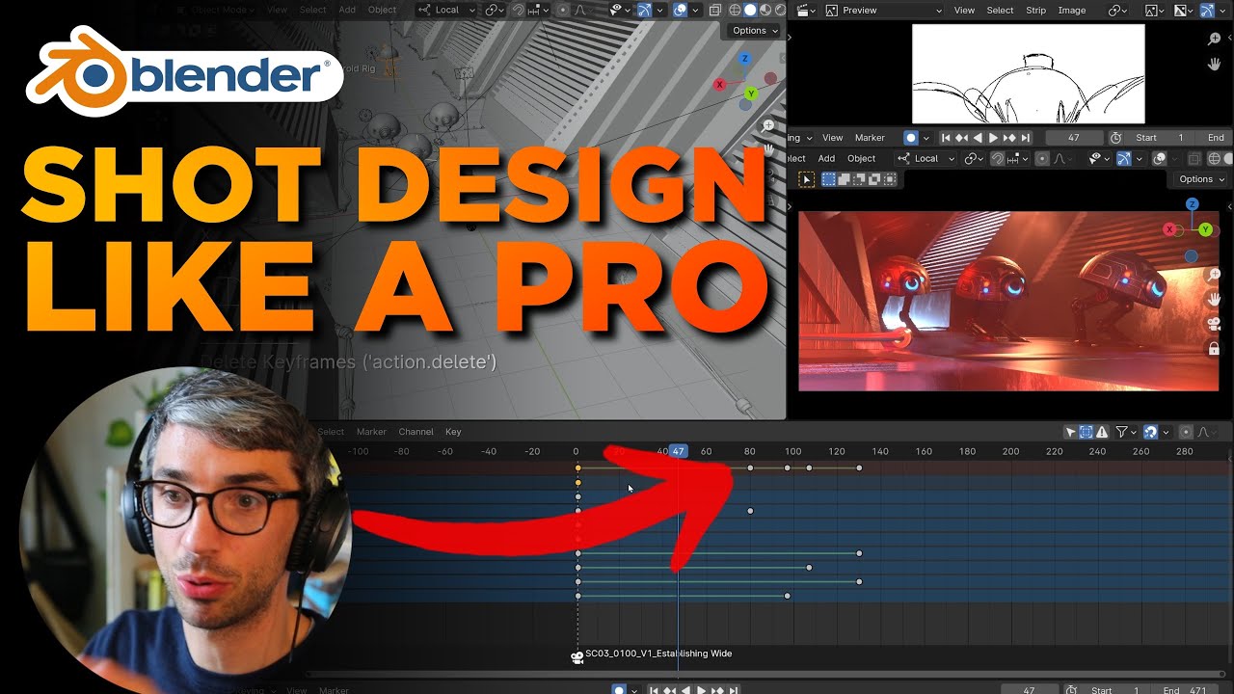Click the zoom magnifier in the sequencer preview
Viewport: 1234px width, 694px height.
(1215, 39)
